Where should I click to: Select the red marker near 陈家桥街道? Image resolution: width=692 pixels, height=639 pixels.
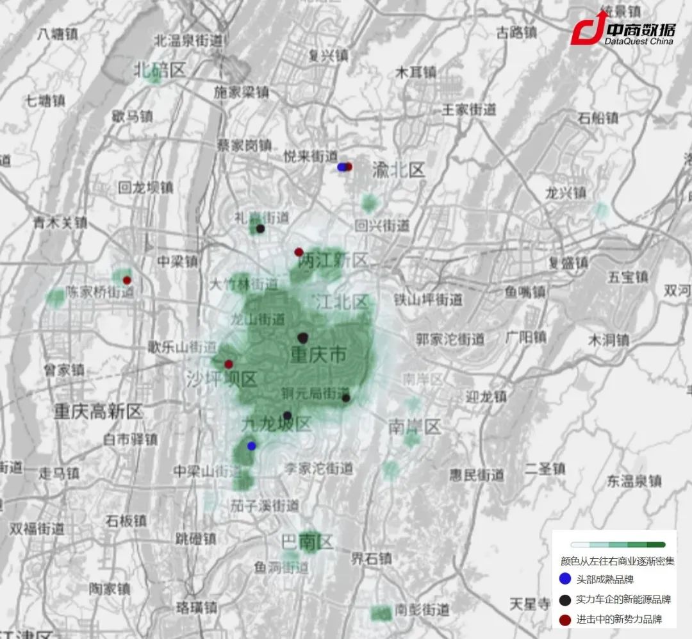click(x=127, y=280)
